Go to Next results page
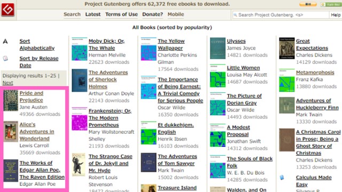 [x=7, y=83]
